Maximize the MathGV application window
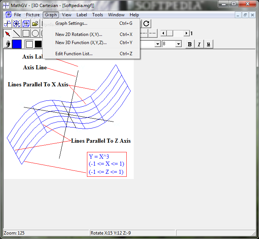The height and width of the screenshot is (239, 259). (234, 4)
